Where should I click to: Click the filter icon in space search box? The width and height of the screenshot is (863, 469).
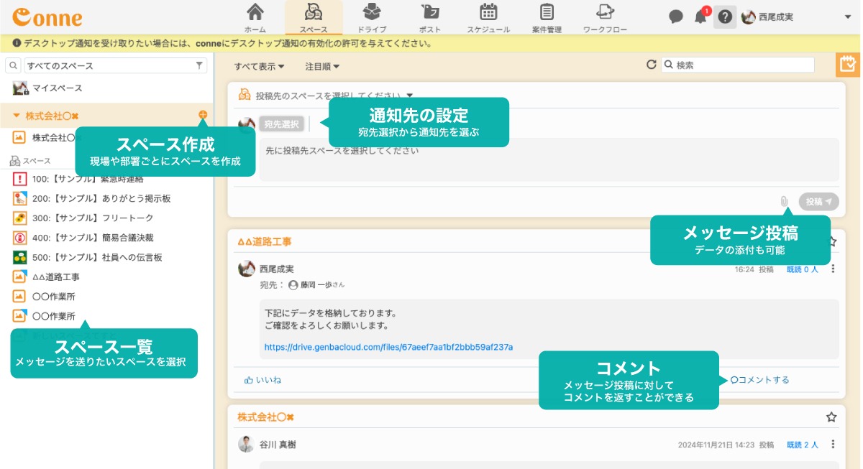coord(199,65)
